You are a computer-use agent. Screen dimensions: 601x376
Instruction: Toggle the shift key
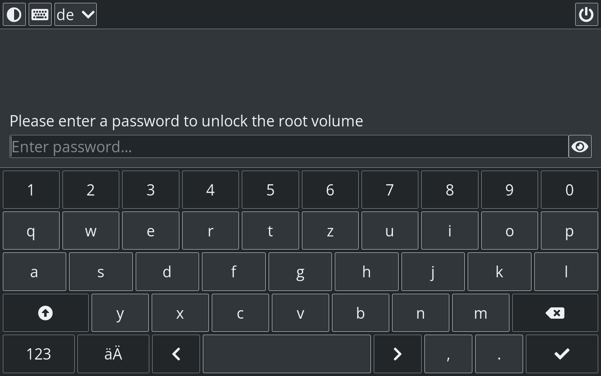(x=46, y=313)
